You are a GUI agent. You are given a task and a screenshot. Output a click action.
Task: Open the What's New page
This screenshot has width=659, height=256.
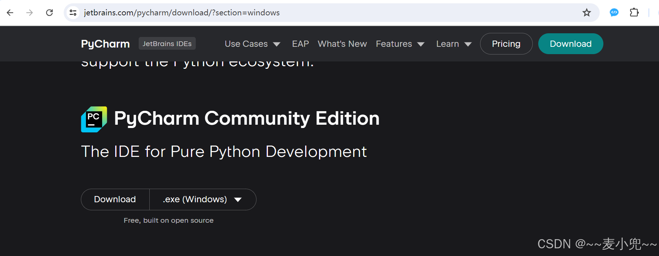tap(342, 44)
